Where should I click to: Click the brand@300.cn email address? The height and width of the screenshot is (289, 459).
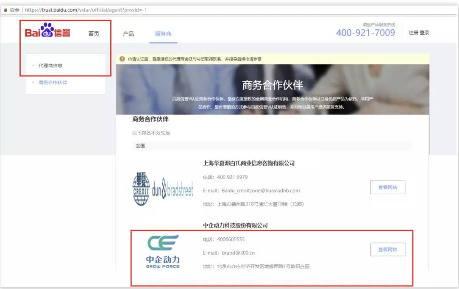coord(238,253)
